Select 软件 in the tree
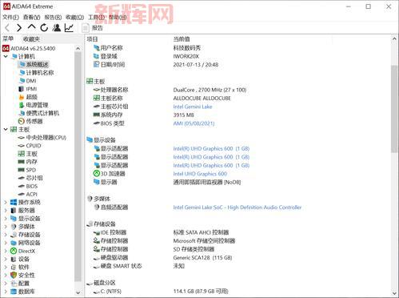Image resolution: width=399 pixels, height=298 pixels. (24, 268)
